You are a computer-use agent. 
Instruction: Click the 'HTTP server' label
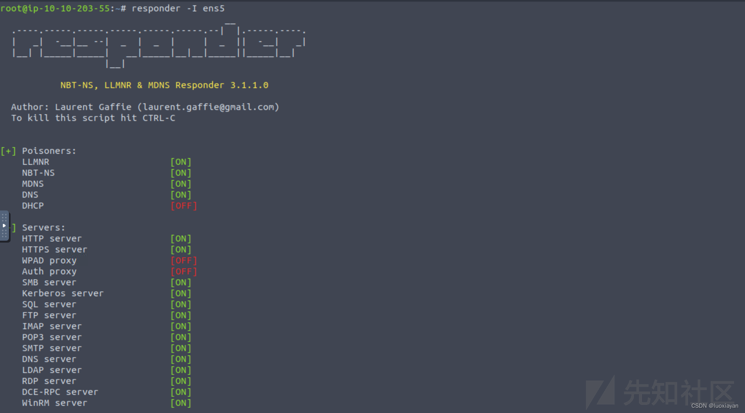(x=52, y=239)
